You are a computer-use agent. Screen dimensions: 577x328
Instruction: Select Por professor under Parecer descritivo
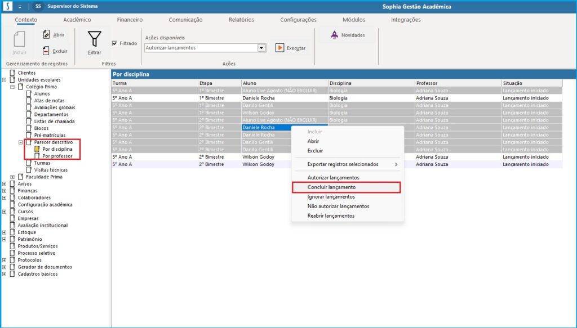[57, 156]
